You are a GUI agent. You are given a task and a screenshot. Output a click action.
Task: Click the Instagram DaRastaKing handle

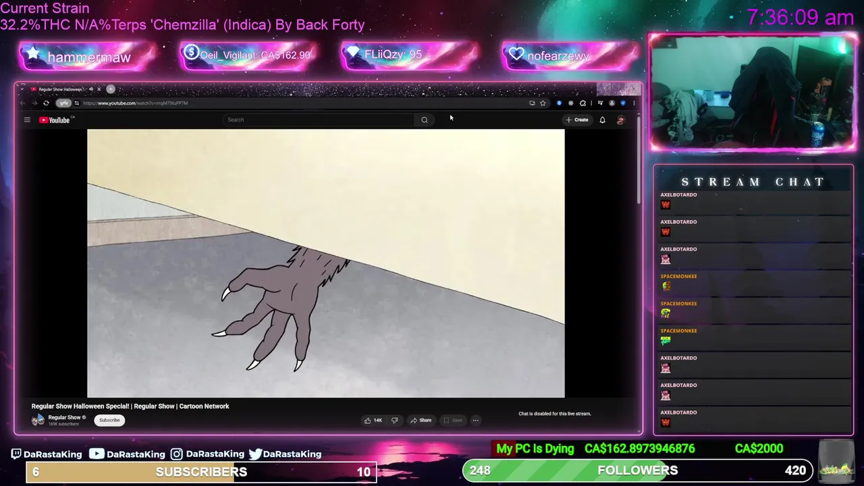point(207,454)
